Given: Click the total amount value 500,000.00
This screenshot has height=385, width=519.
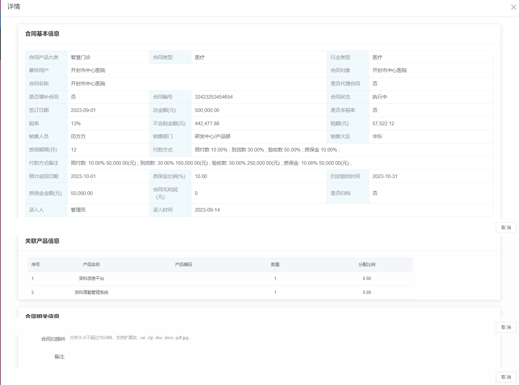Looking at the screenshot, I should [207, 110].
